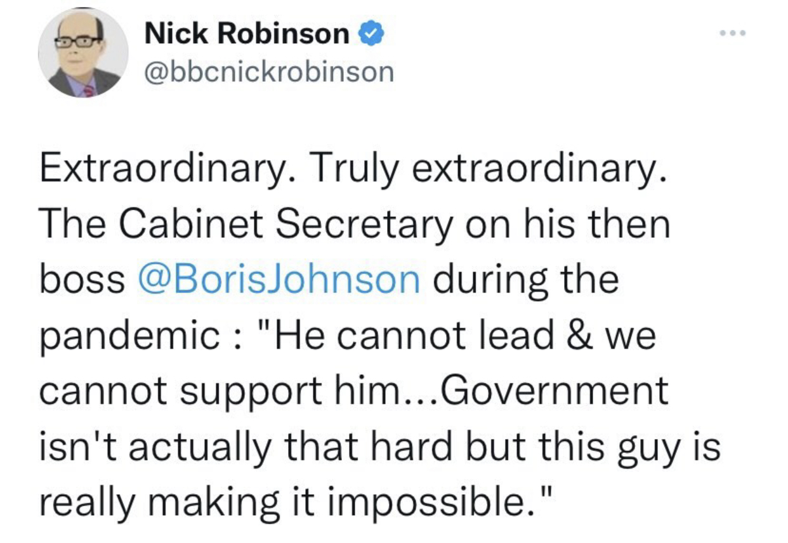This screenshot has width=788, height=543.
Task: Click the blue verified badge
Action: pyautogui.click(x=370, y=34)
